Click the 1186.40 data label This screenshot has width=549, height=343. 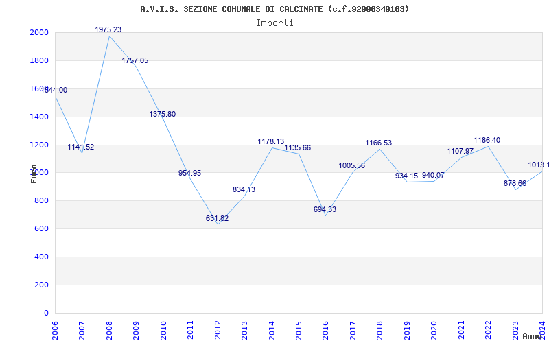(x=487, y=140)
